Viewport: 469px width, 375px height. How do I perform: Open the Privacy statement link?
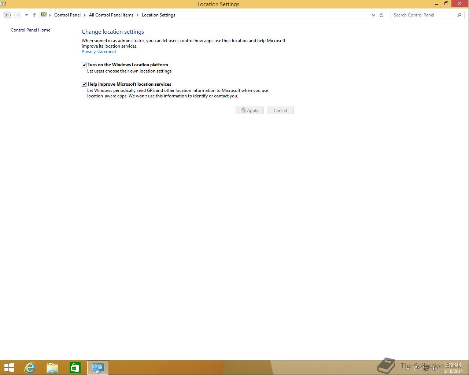(99, 52)
